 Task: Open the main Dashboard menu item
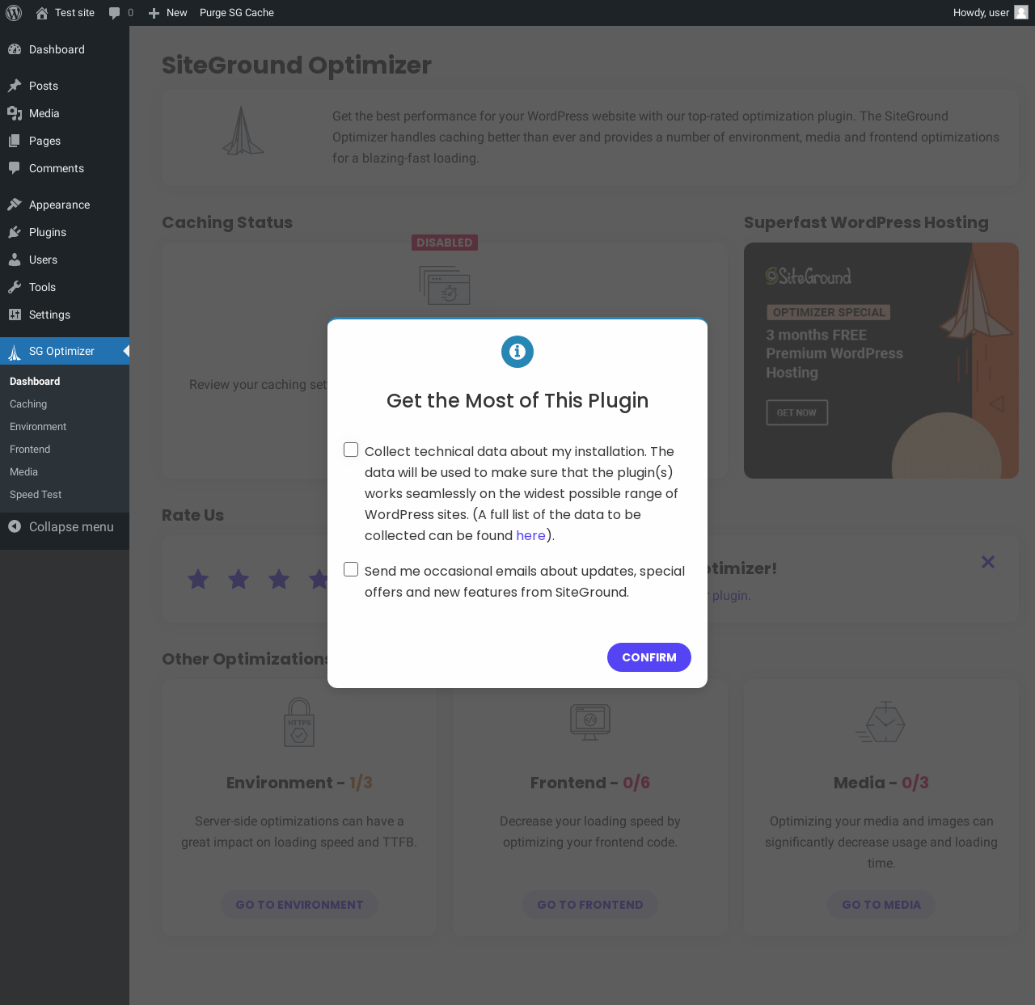tap(65, 49)
